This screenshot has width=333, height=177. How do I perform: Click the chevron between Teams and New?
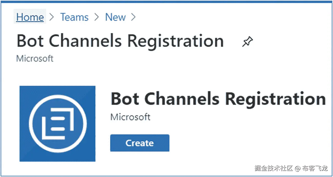pos(97,17)
